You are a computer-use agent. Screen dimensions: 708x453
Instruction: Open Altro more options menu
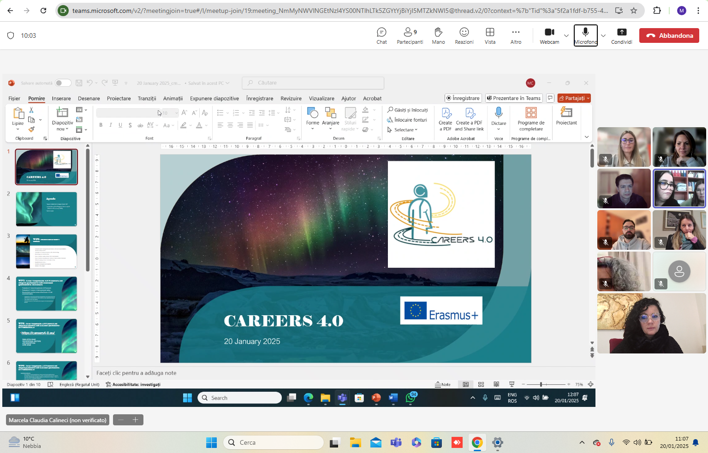516,35
